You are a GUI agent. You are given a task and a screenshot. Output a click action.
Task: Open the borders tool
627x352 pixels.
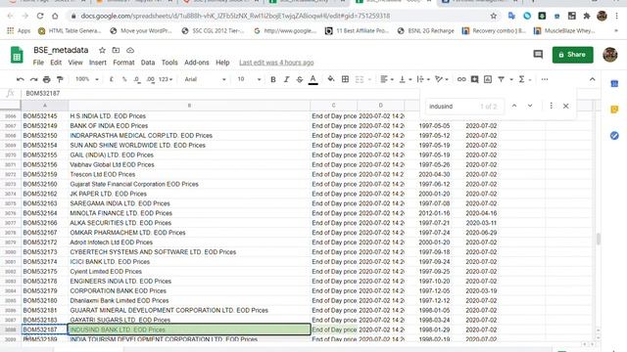tap(345, 79)
